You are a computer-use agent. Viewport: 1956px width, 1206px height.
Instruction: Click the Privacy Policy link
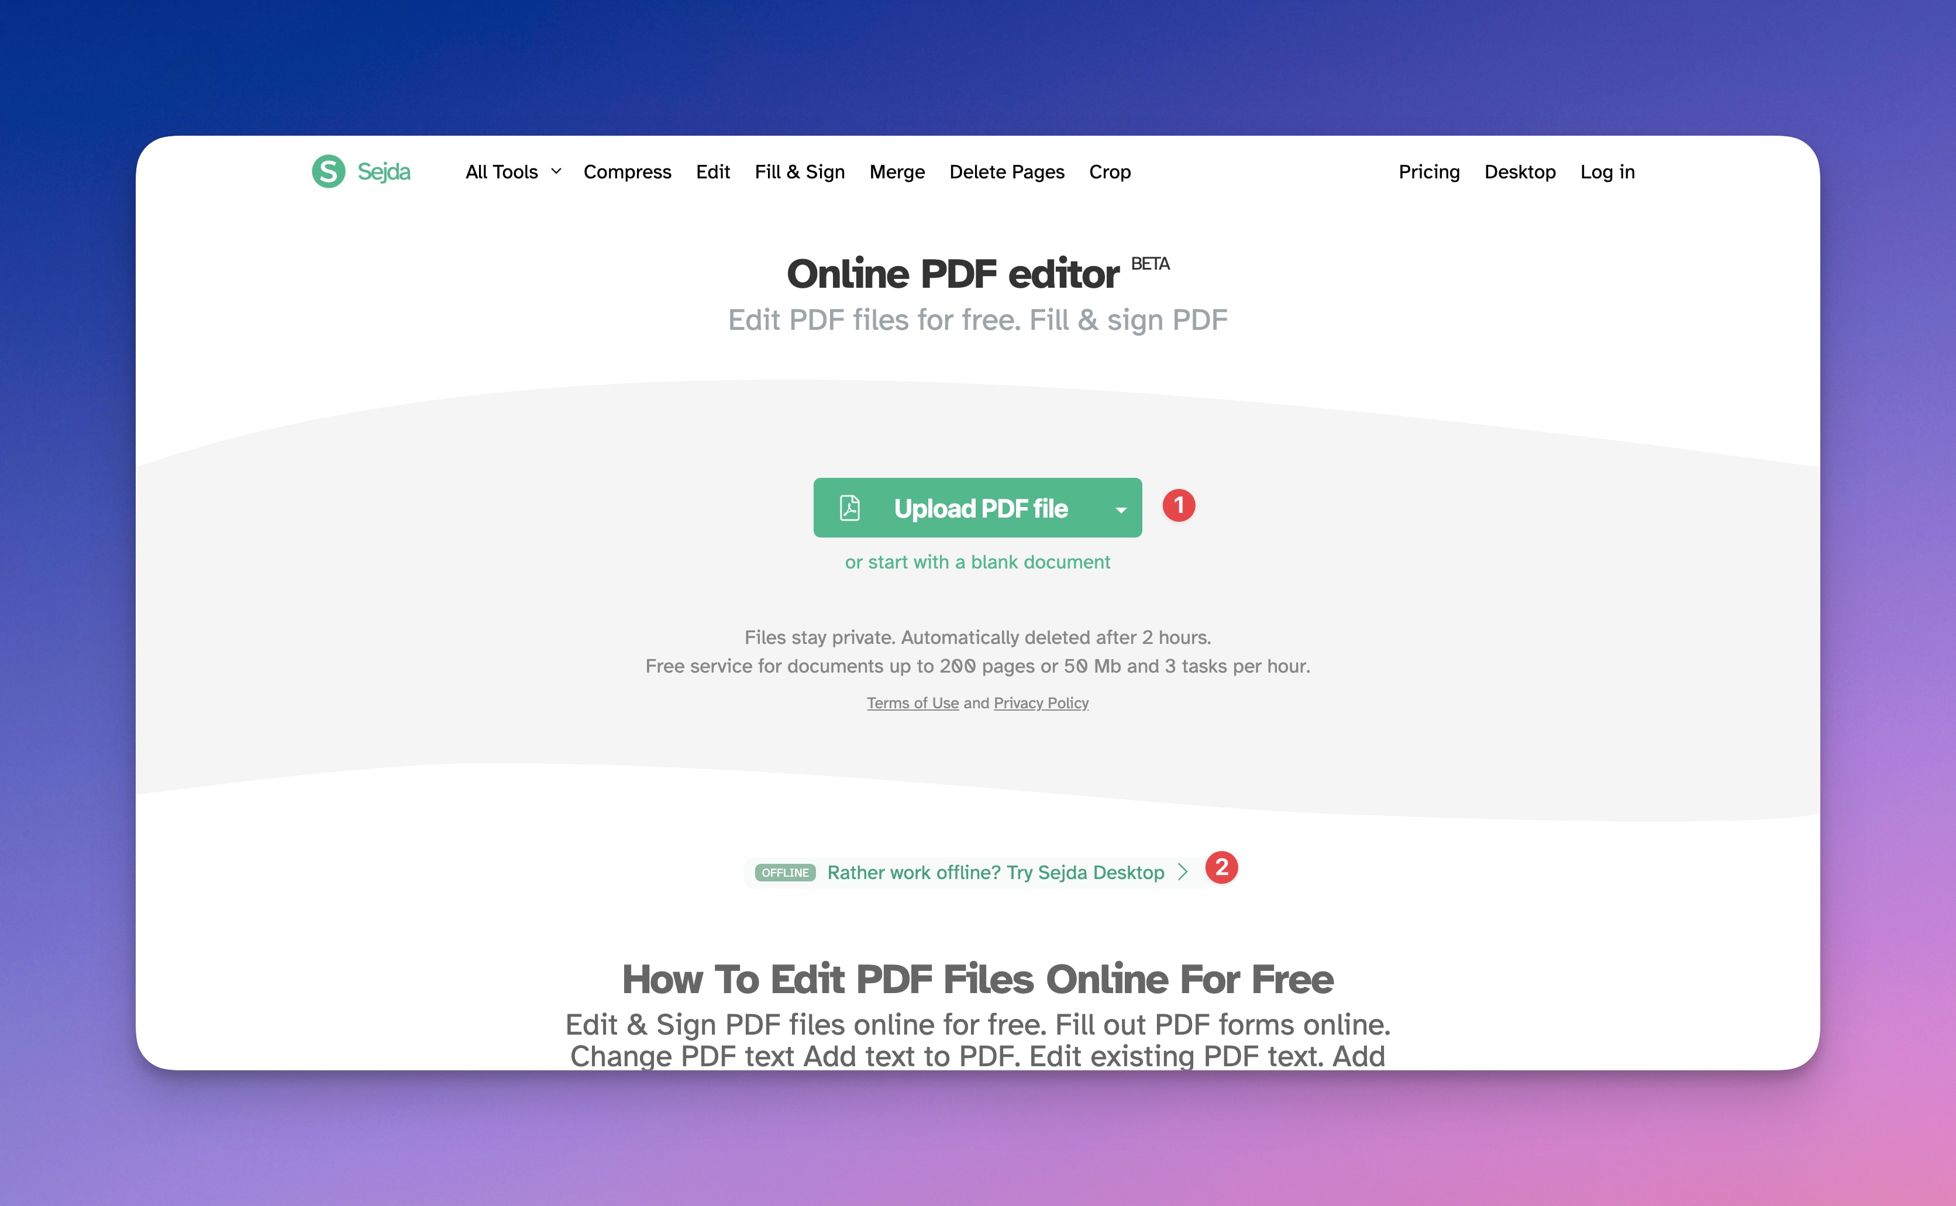tap(1041, 701)
